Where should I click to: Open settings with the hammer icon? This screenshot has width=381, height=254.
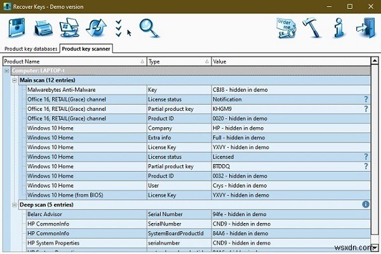(x=312, y=28)
